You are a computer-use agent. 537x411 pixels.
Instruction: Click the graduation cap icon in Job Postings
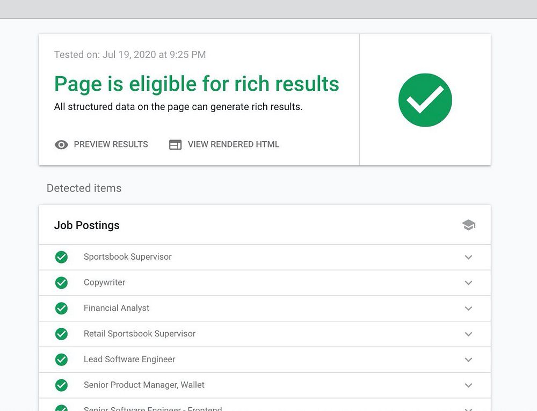(468, 225)
